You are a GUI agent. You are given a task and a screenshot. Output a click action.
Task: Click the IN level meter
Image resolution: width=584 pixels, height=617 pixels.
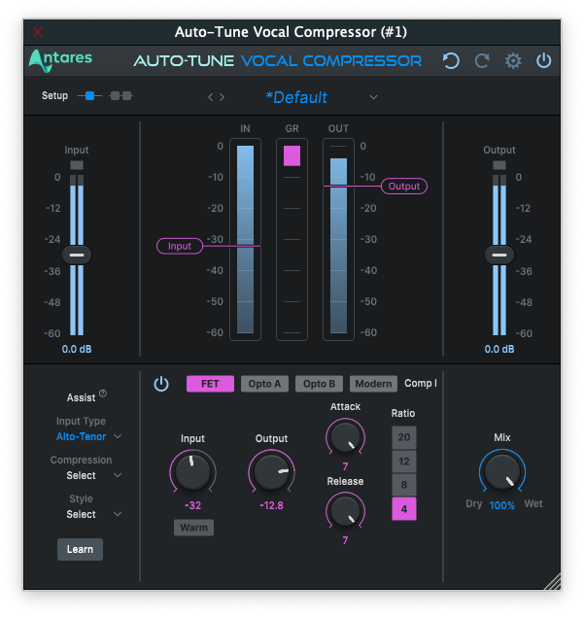click(245, 239)
